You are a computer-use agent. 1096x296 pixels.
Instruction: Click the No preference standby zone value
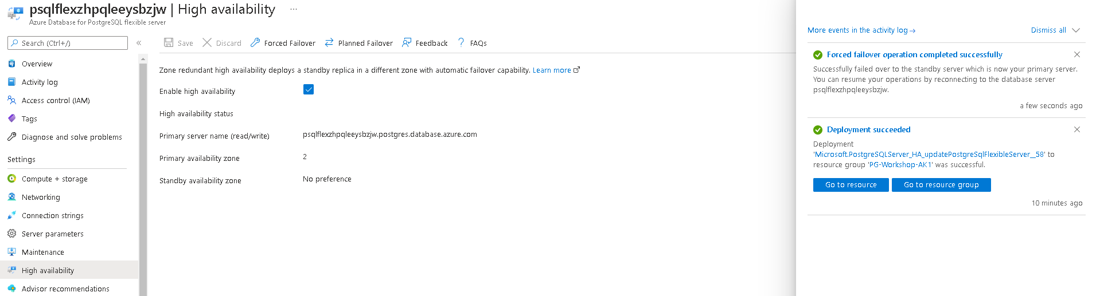click(327, 179)
